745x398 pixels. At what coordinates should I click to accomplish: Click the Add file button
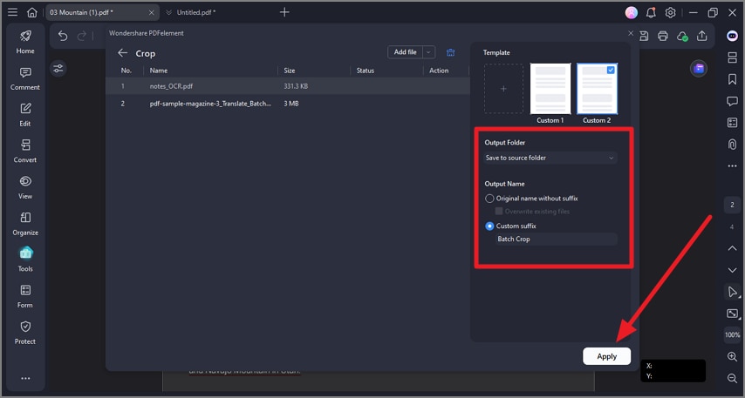[406, 52]
